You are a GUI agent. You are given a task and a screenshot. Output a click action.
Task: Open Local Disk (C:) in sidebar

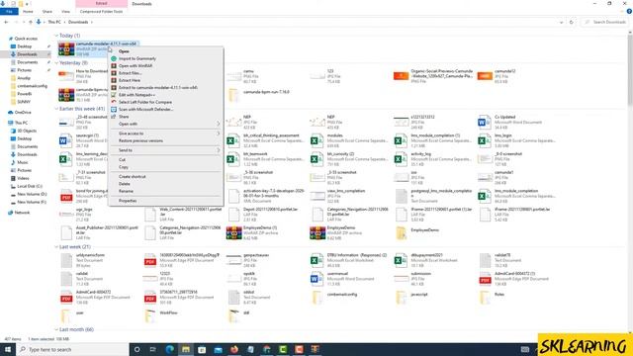[29, 186]
